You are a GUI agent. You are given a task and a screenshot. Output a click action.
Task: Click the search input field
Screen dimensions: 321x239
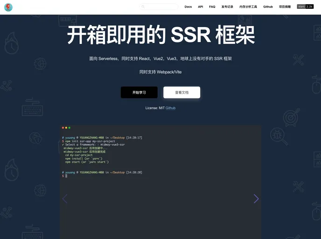coord(159,7)
